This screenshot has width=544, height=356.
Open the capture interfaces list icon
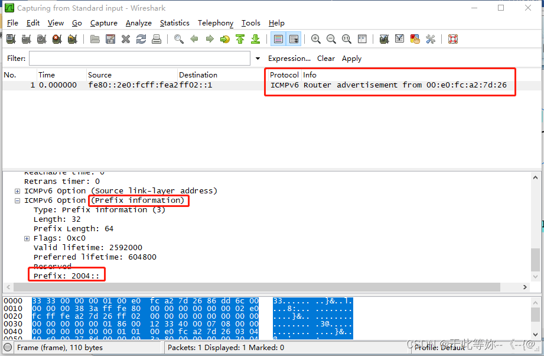click(x=11, y=39)
